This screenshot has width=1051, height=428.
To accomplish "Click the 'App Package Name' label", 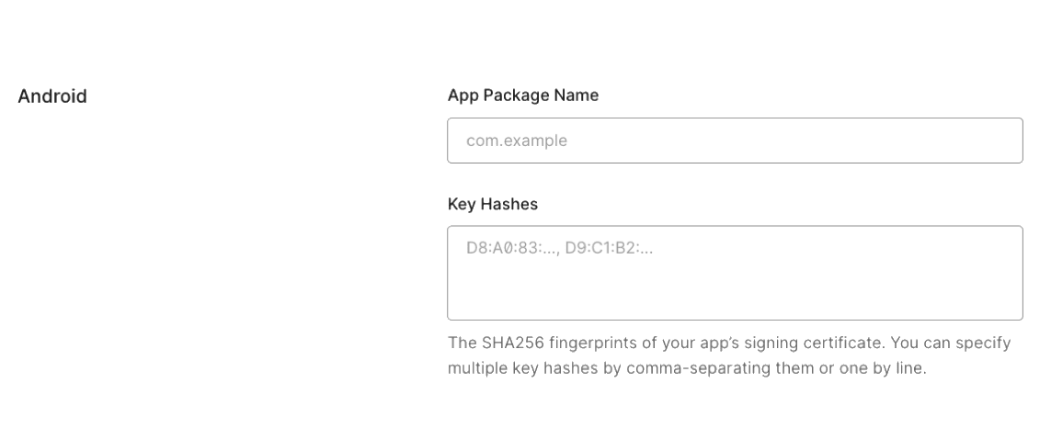I will pos(523,96).
